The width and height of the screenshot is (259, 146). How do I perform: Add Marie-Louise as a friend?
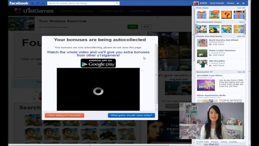[x=217, y=55]
